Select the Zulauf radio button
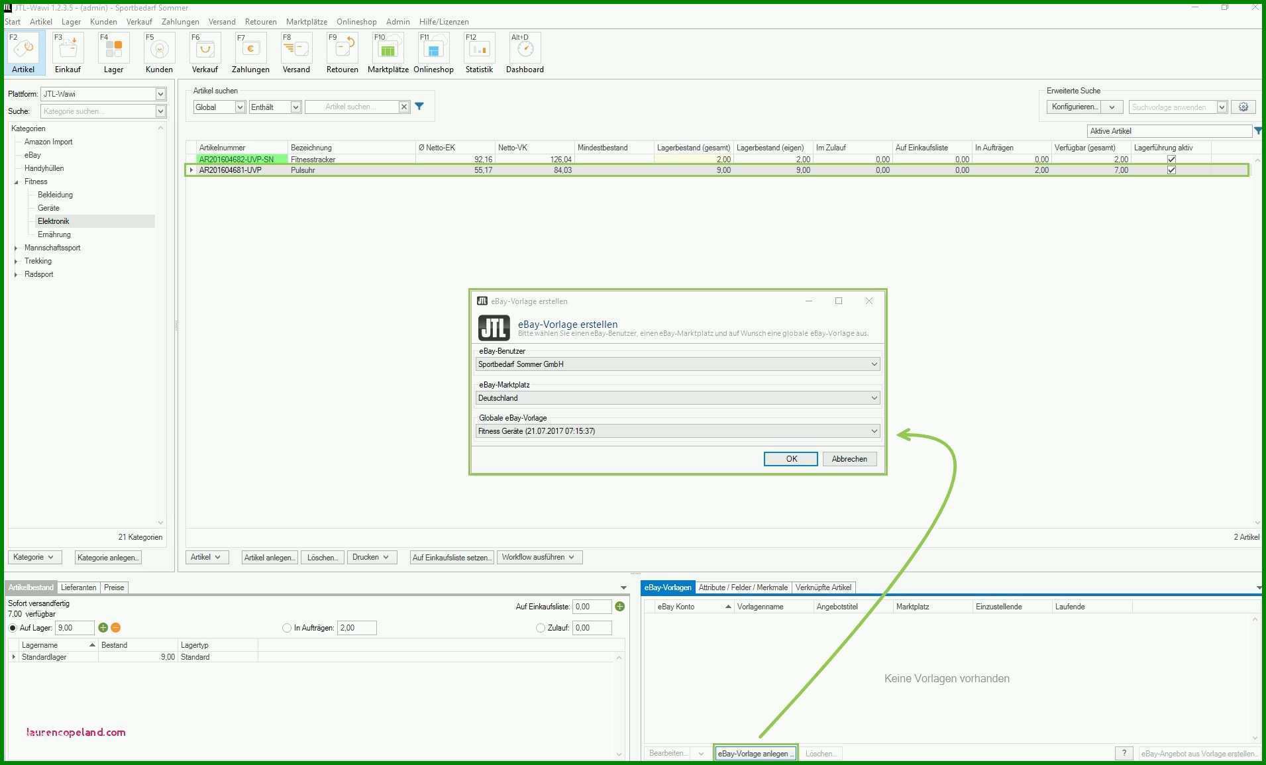 click(541, 628)
